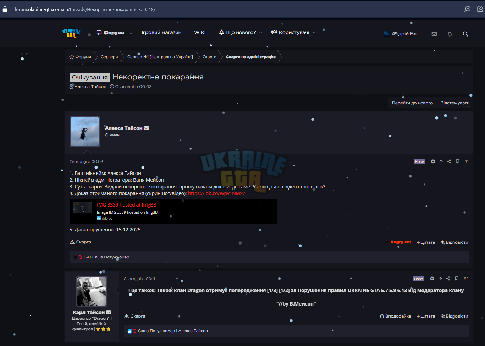The width and height of the screenshot is (485, 346).
Task: Open the WIKI menu item
Action: point(200,32)
